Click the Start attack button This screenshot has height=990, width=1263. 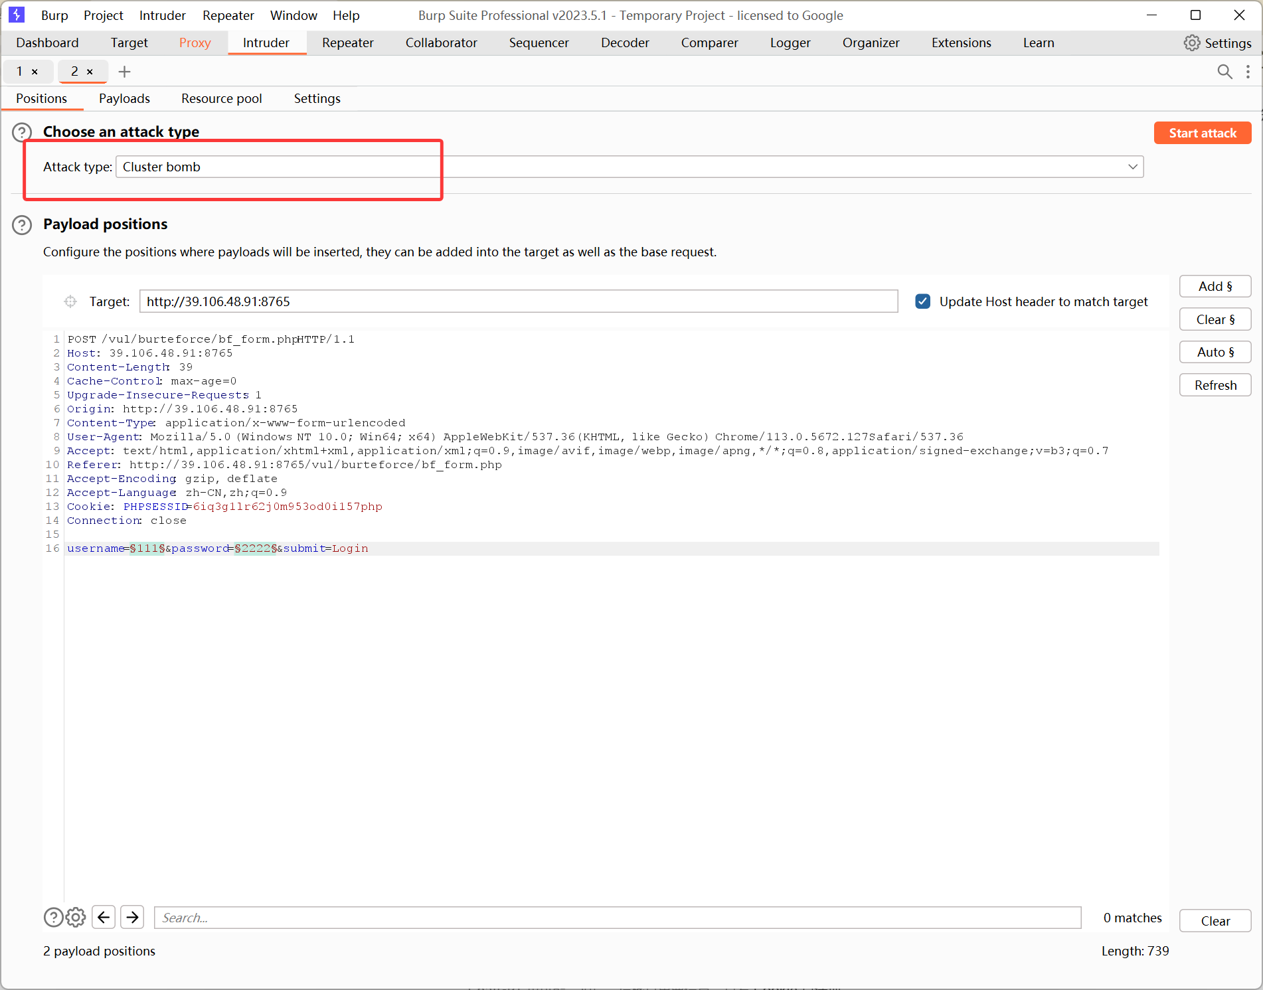[x=1203, y=133]
